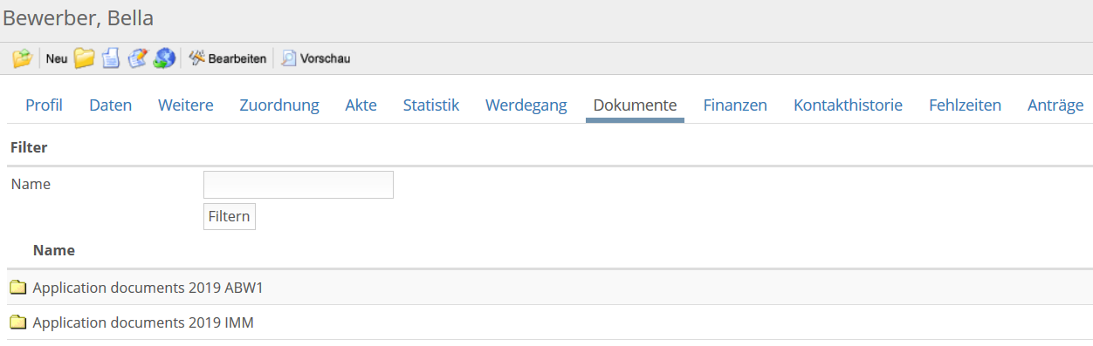Click folder icon of Application documents 2019 IMM
The height and width of the screenshot is (346, 1093).
(18, 322)
